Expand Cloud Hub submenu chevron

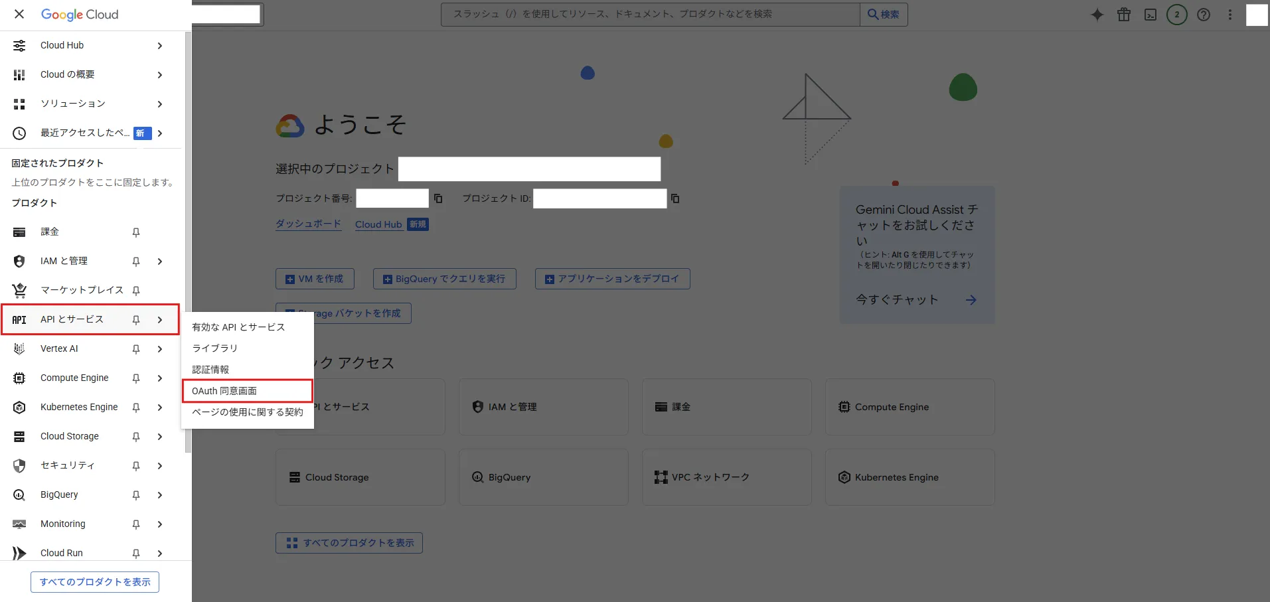click(160, 46)
